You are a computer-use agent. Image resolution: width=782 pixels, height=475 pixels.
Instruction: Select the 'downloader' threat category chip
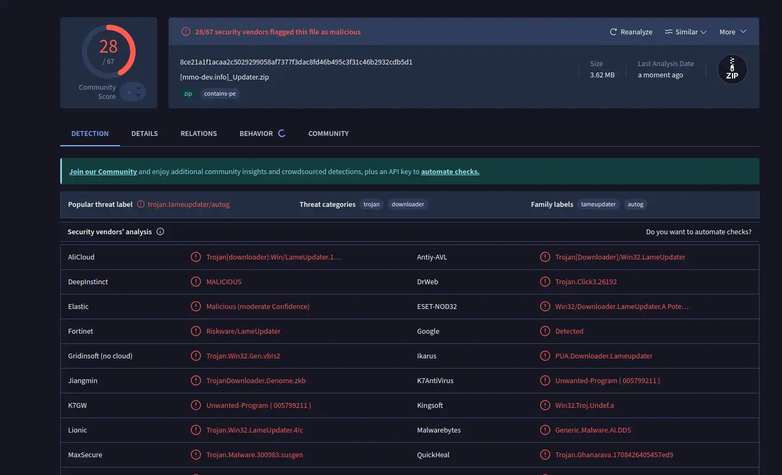coord(408,204)
